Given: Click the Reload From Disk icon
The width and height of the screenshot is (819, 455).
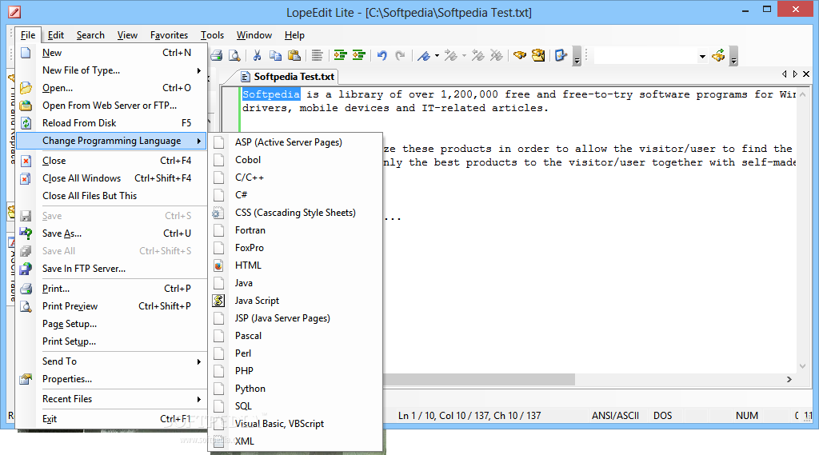Looking at the screenshot, I should (x=26, y=123).
